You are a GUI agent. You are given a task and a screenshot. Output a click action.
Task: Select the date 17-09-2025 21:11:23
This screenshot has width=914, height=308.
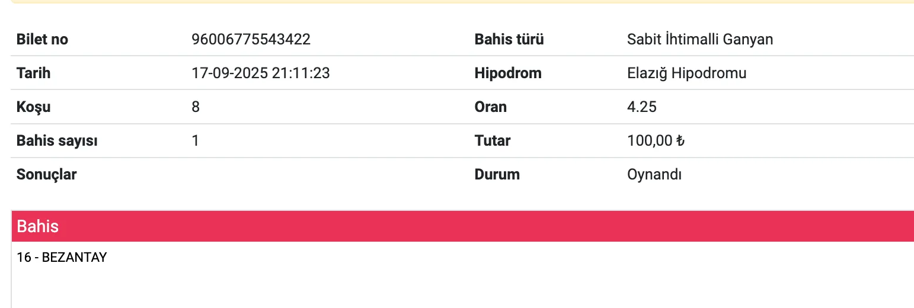[x=261, y=73]
